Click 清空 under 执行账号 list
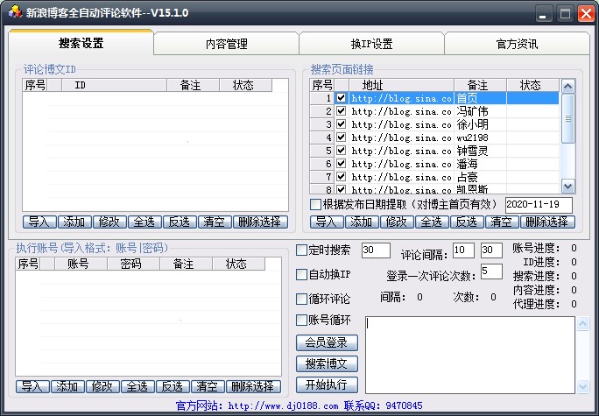Viewport: 599px width, 416px height. [x=208, y=386]
